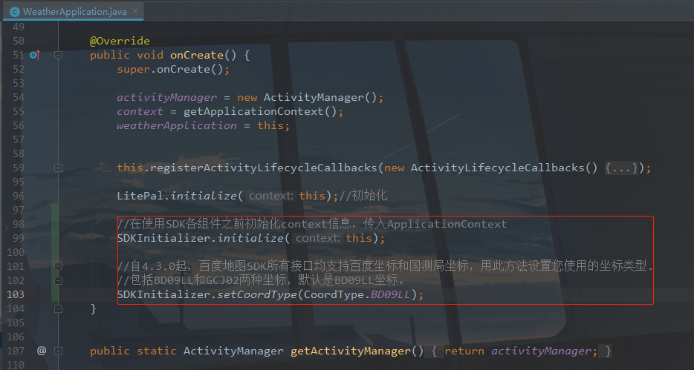
Task: Collapse the onCreate method fold at line 51
Action: [x=58, y=55]
